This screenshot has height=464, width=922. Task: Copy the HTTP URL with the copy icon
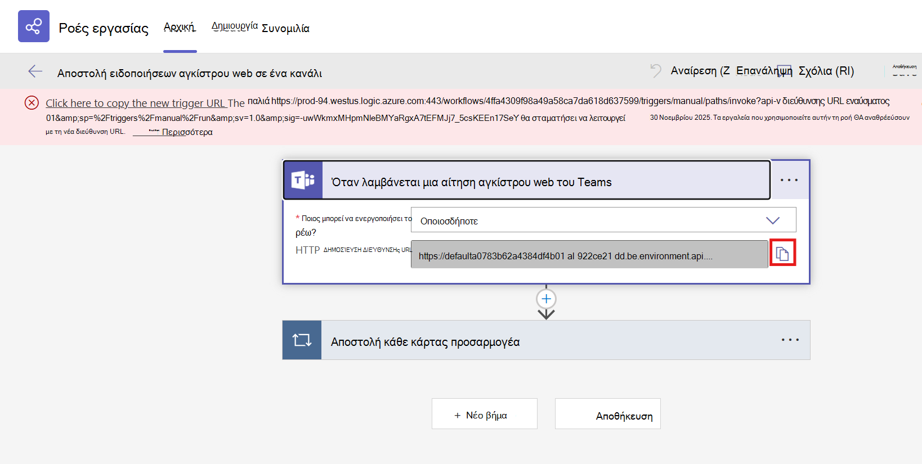[x=782, y=253]
